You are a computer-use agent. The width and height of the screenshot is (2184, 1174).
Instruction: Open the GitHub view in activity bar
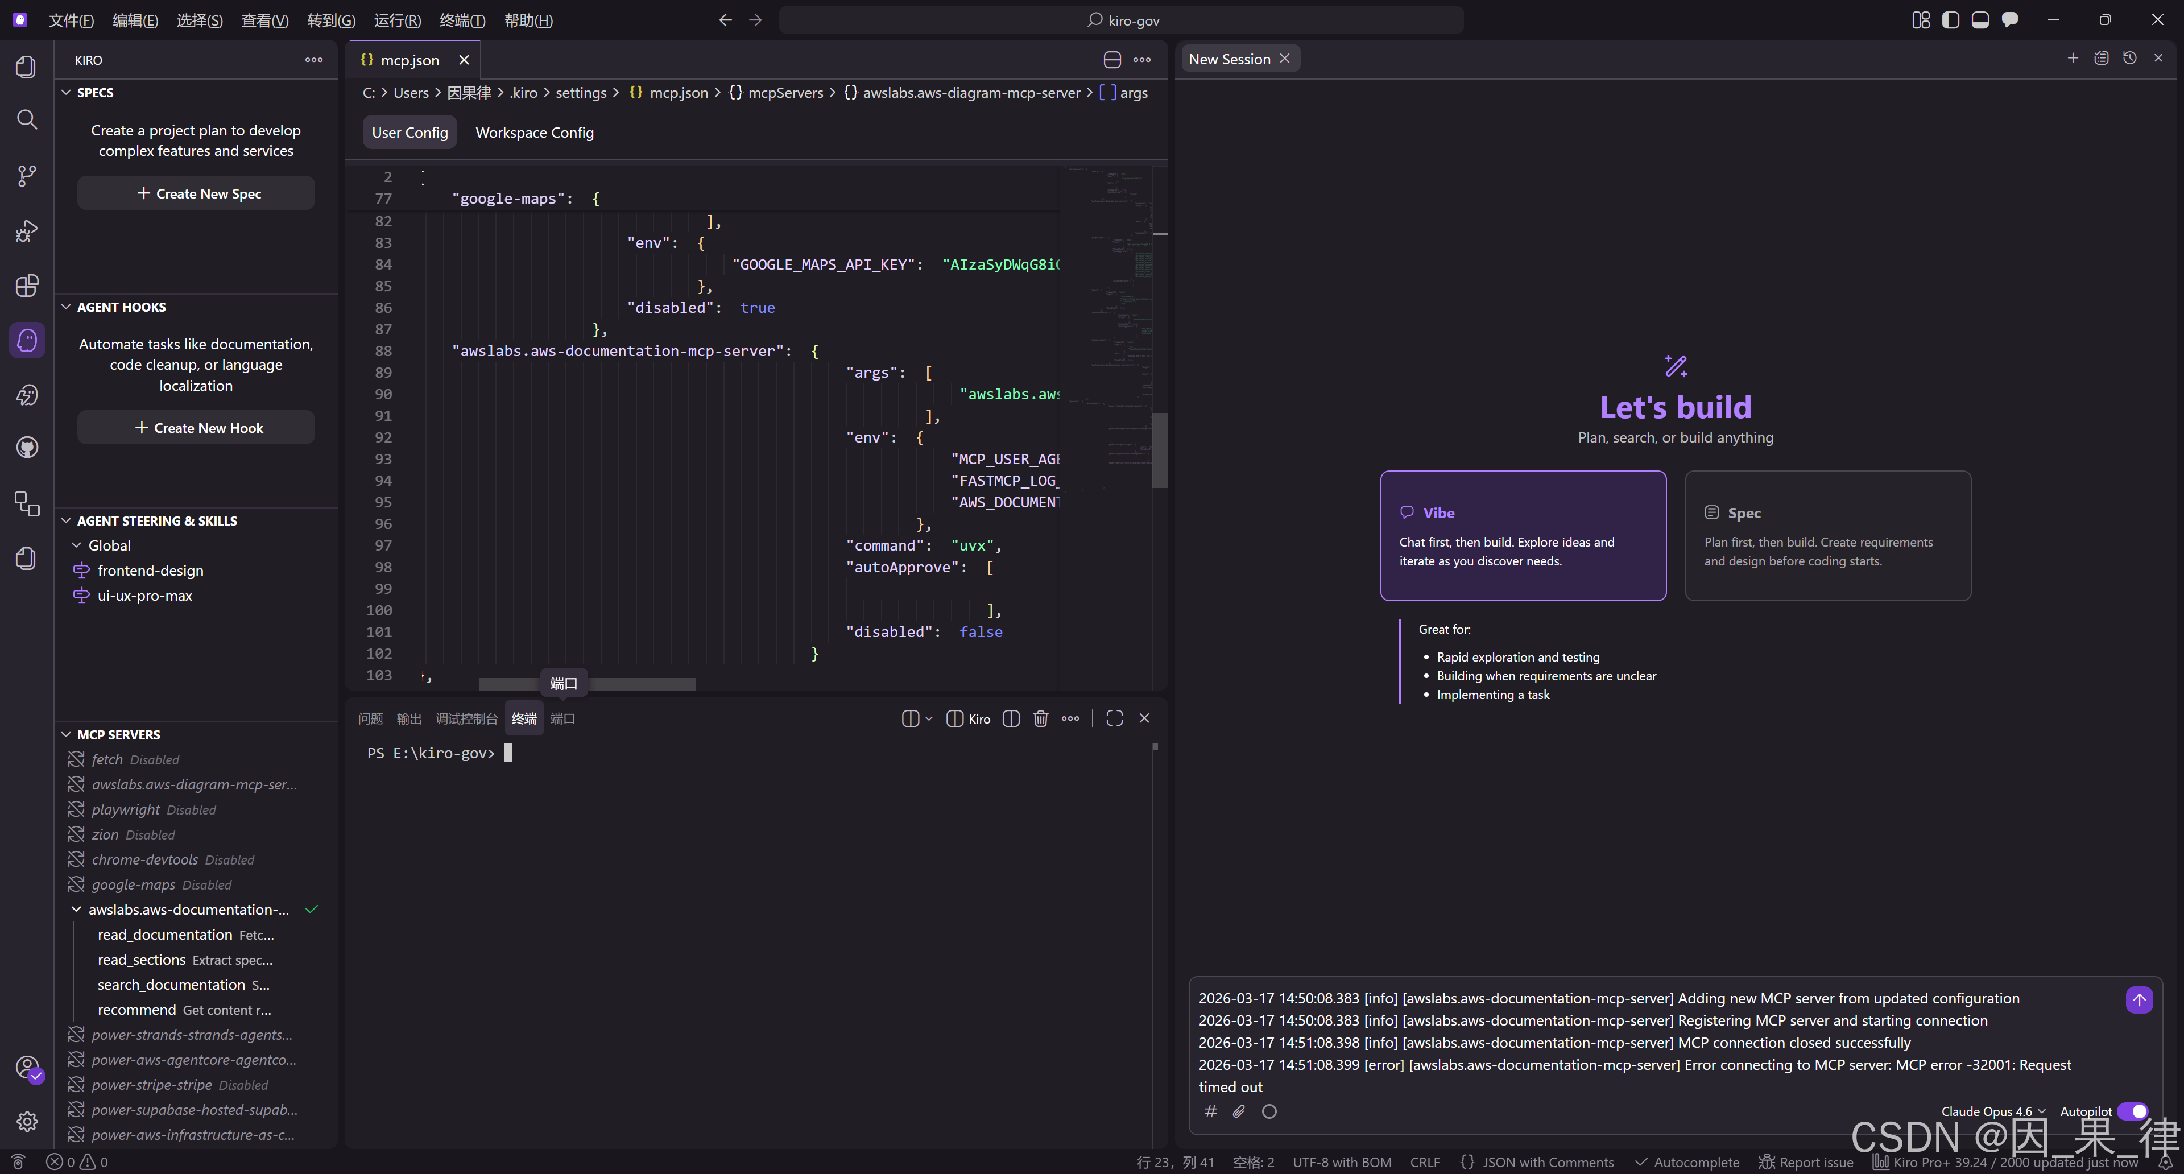[26, 448]
